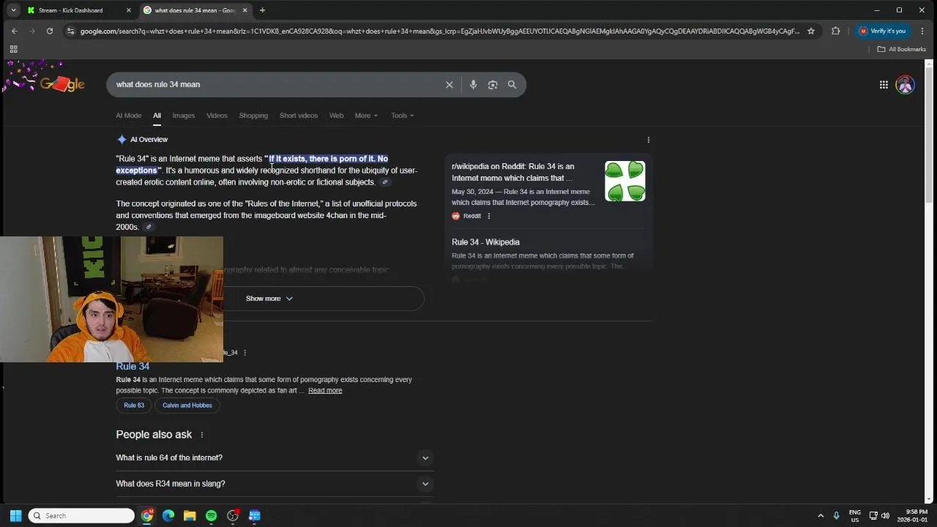Expand the AI Overview with Show more
This screenshot has height=527, width=937.
[x=269, y=299]
